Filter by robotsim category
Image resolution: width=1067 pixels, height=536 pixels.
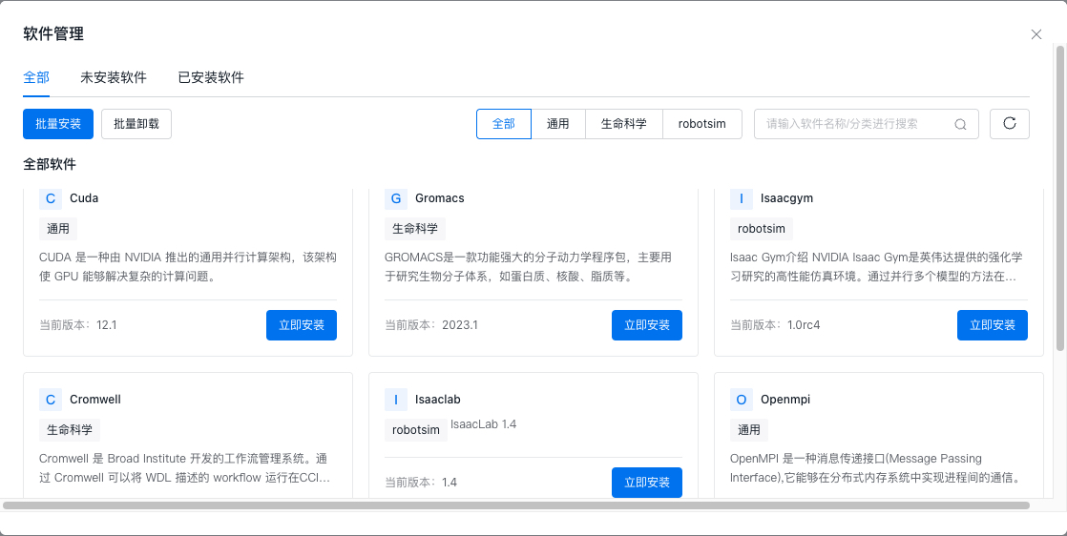pos(702,124)
